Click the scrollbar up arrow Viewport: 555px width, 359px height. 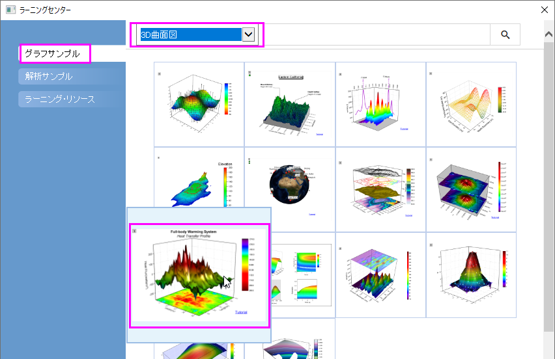[548, 34]
